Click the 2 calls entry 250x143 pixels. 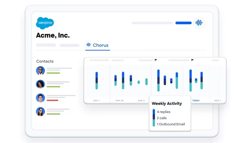[x=162, y=118]
